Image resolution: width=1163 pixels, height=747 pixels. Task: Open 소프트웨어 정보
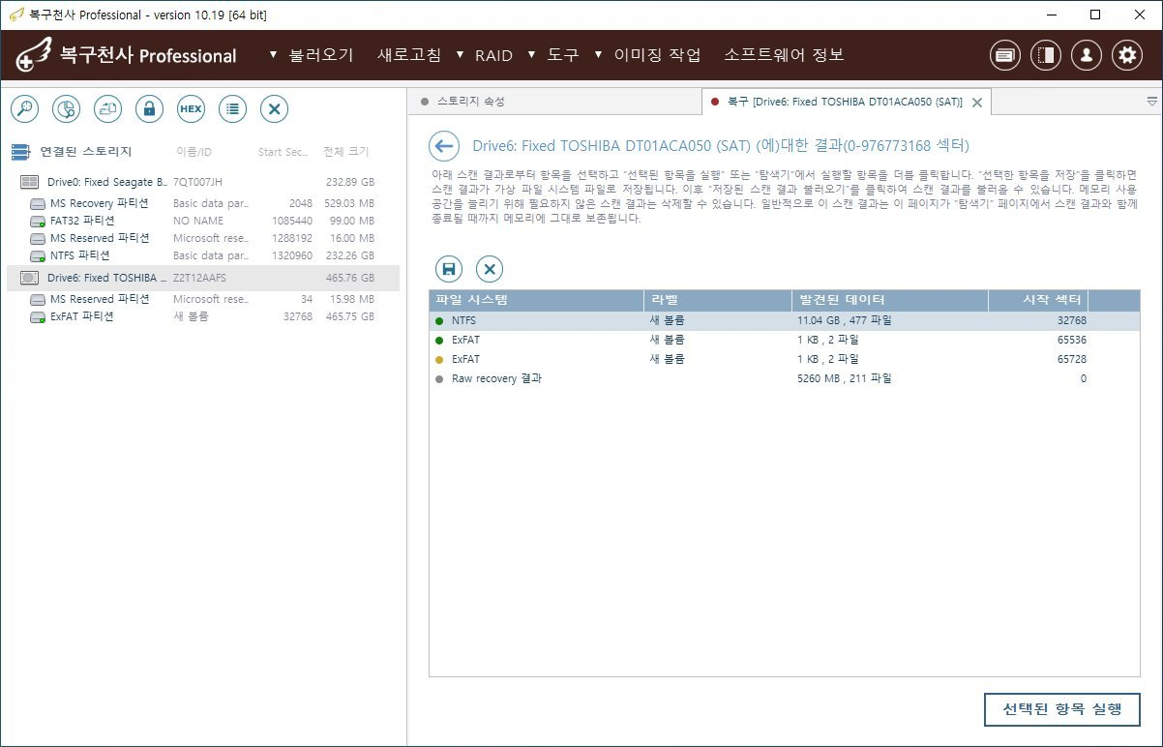[784, 55]
